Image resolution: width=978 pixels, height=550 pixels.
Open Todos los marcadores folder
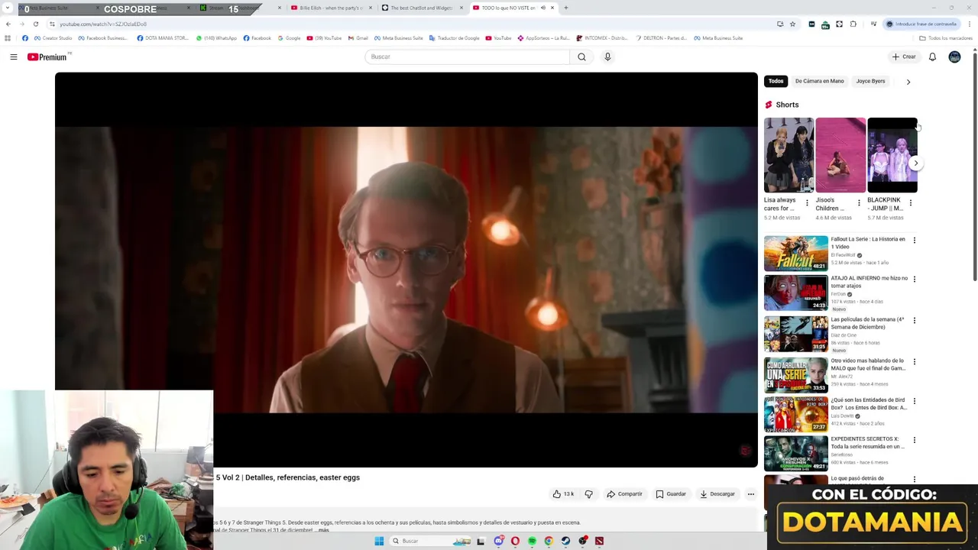[946, 38]
